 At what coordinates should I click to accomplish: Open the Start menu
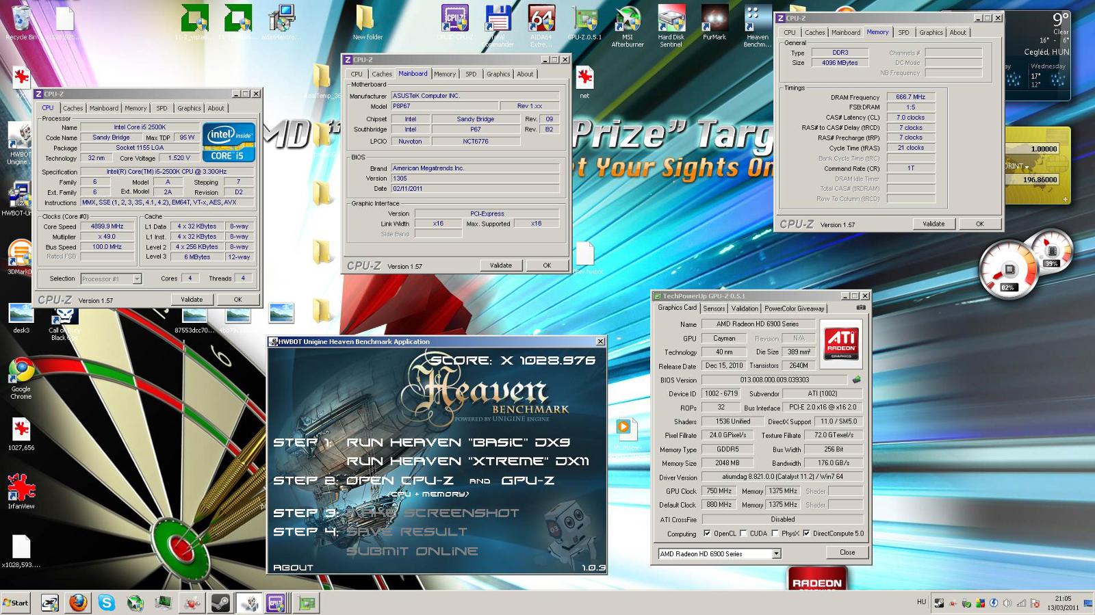[16, 603]
